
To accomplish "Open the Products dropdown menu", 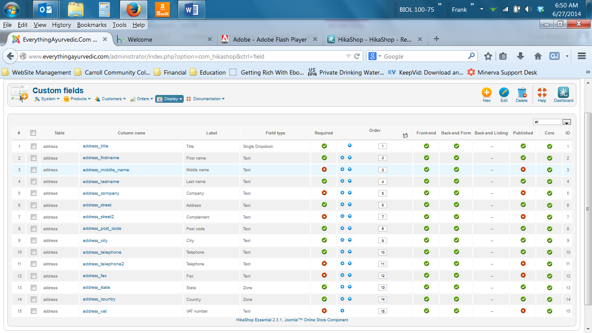I will (x=78, y=99).
